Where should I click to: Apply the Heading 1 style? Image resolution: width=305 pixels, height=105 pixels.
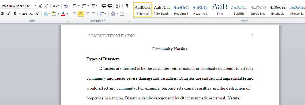[181, 10]
